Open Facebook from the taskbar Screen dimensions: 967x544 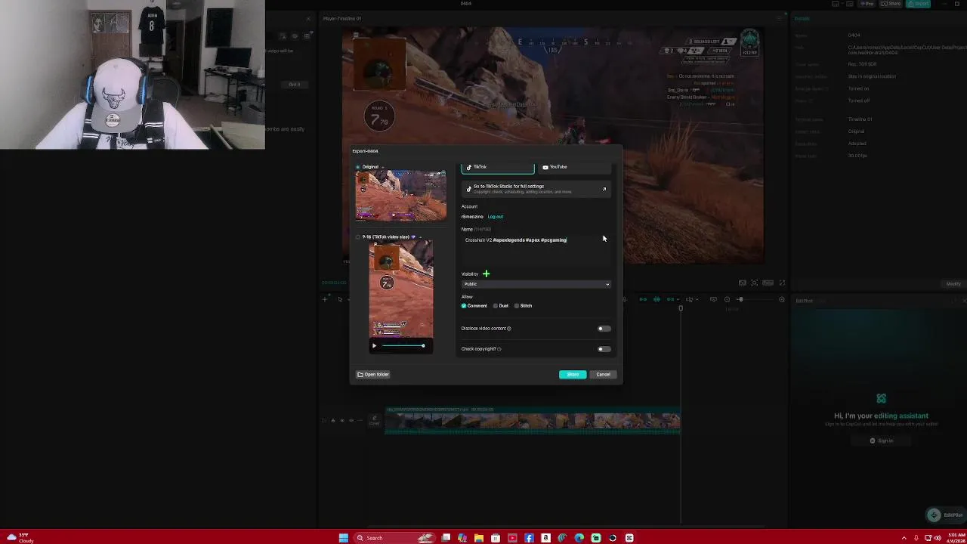[x=529, y=538]
